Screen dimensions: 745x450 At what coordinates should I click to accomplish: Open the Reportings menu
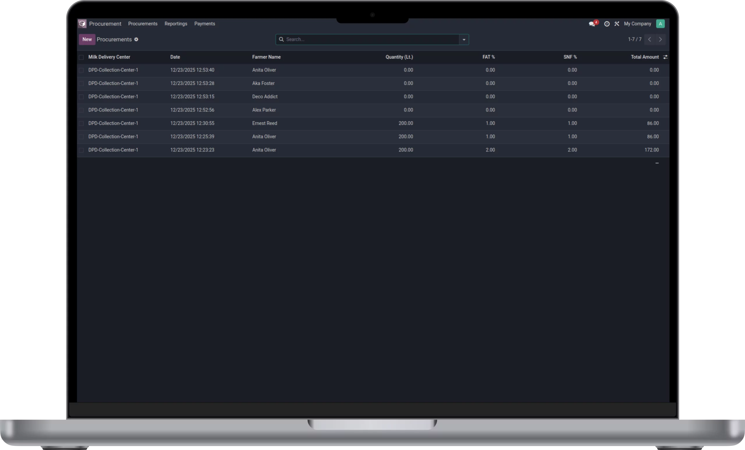tap(176, 24)
